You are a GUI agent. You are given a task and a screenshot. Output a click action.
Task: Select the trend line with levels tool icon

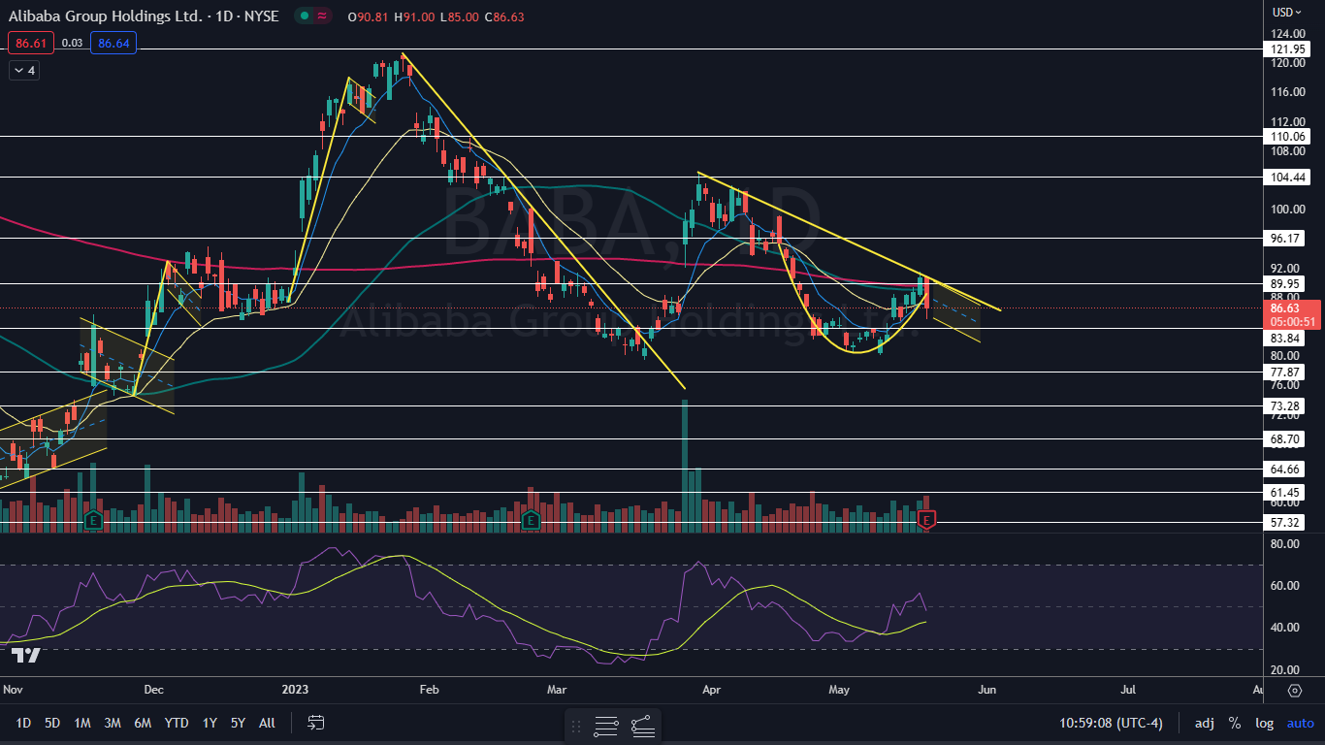coord(642,726)
